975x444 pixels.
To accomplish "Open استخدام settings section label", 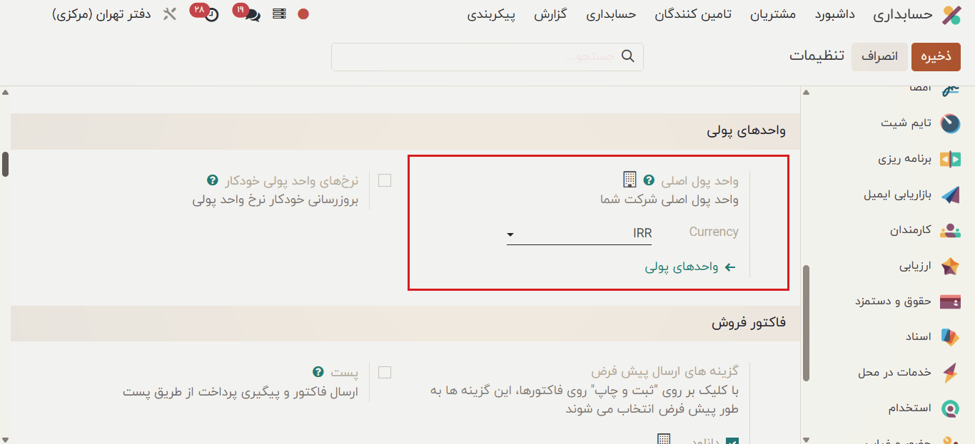I will click(910, 408).
